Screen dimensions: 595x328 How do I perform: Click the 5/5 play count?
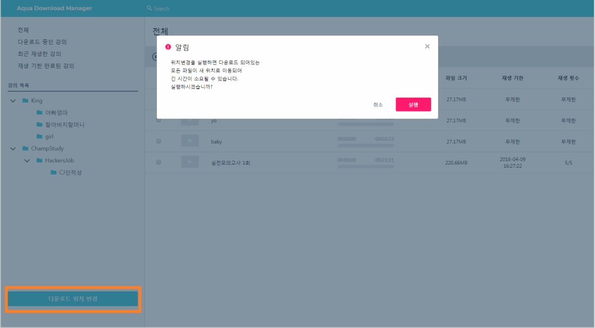(x=568, y=163)
